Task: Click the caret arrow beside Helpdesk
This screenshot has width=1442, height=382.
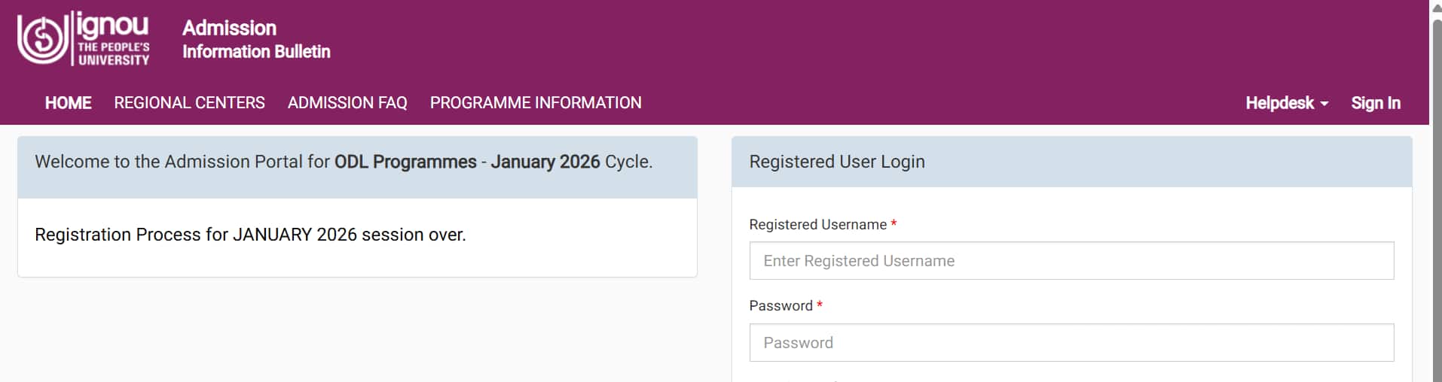Action: click(1324, 104)
